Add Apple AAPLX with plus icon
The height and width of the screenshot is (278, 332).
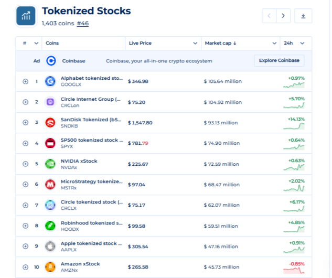[25, 246]
